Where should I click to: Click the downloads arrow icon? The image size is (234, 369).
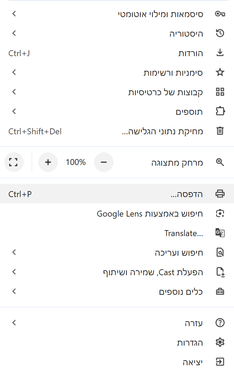click(x=220, y=53)
